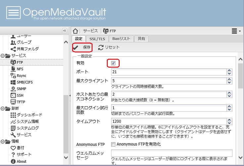Viewport: 244px width, 166px height.
Task: Open TFTP service icon in sidebar
Action: (x=13, y=102)
